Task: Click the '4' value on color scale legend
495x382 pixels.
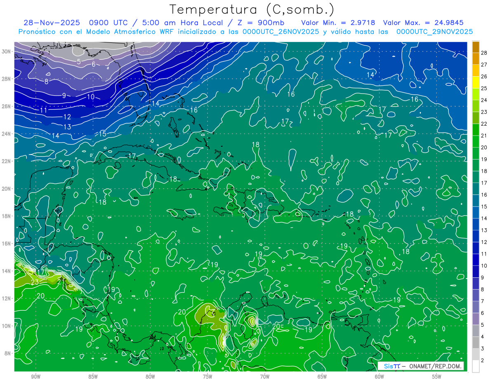Action: (483, 337)
